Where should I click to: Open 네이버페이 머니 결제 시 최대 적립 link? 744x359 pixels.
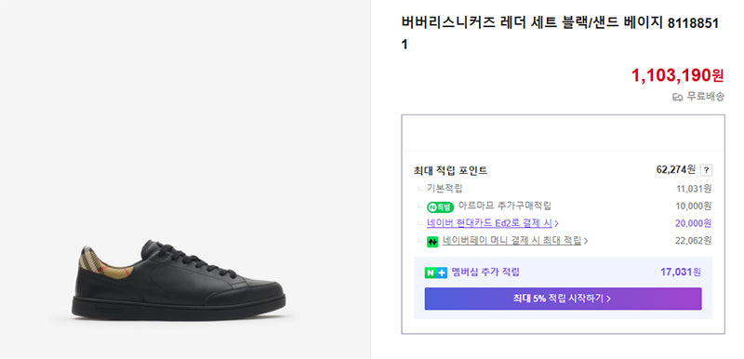pyautogui.click(x=511, y=241)
